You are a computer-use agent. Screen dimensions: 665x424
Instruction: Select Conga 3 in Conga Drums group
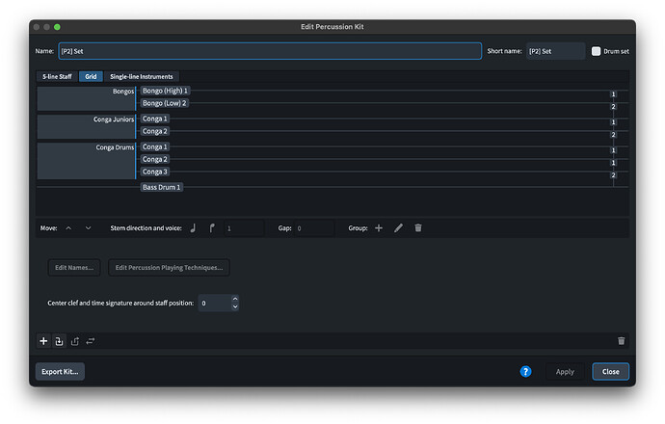(x=155, y=172)
